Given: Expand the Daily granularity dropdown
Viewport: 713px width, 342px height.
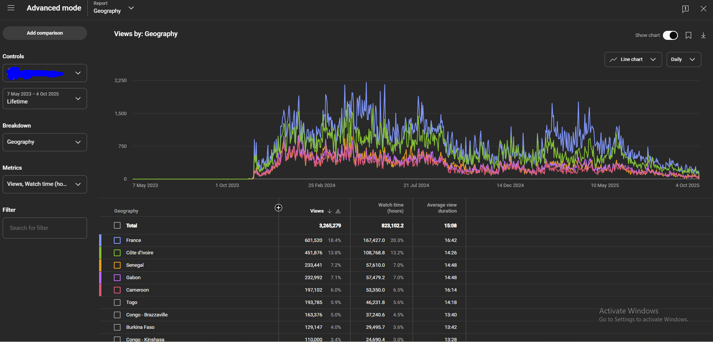Looking at the screenshot, I should (683, 59).
